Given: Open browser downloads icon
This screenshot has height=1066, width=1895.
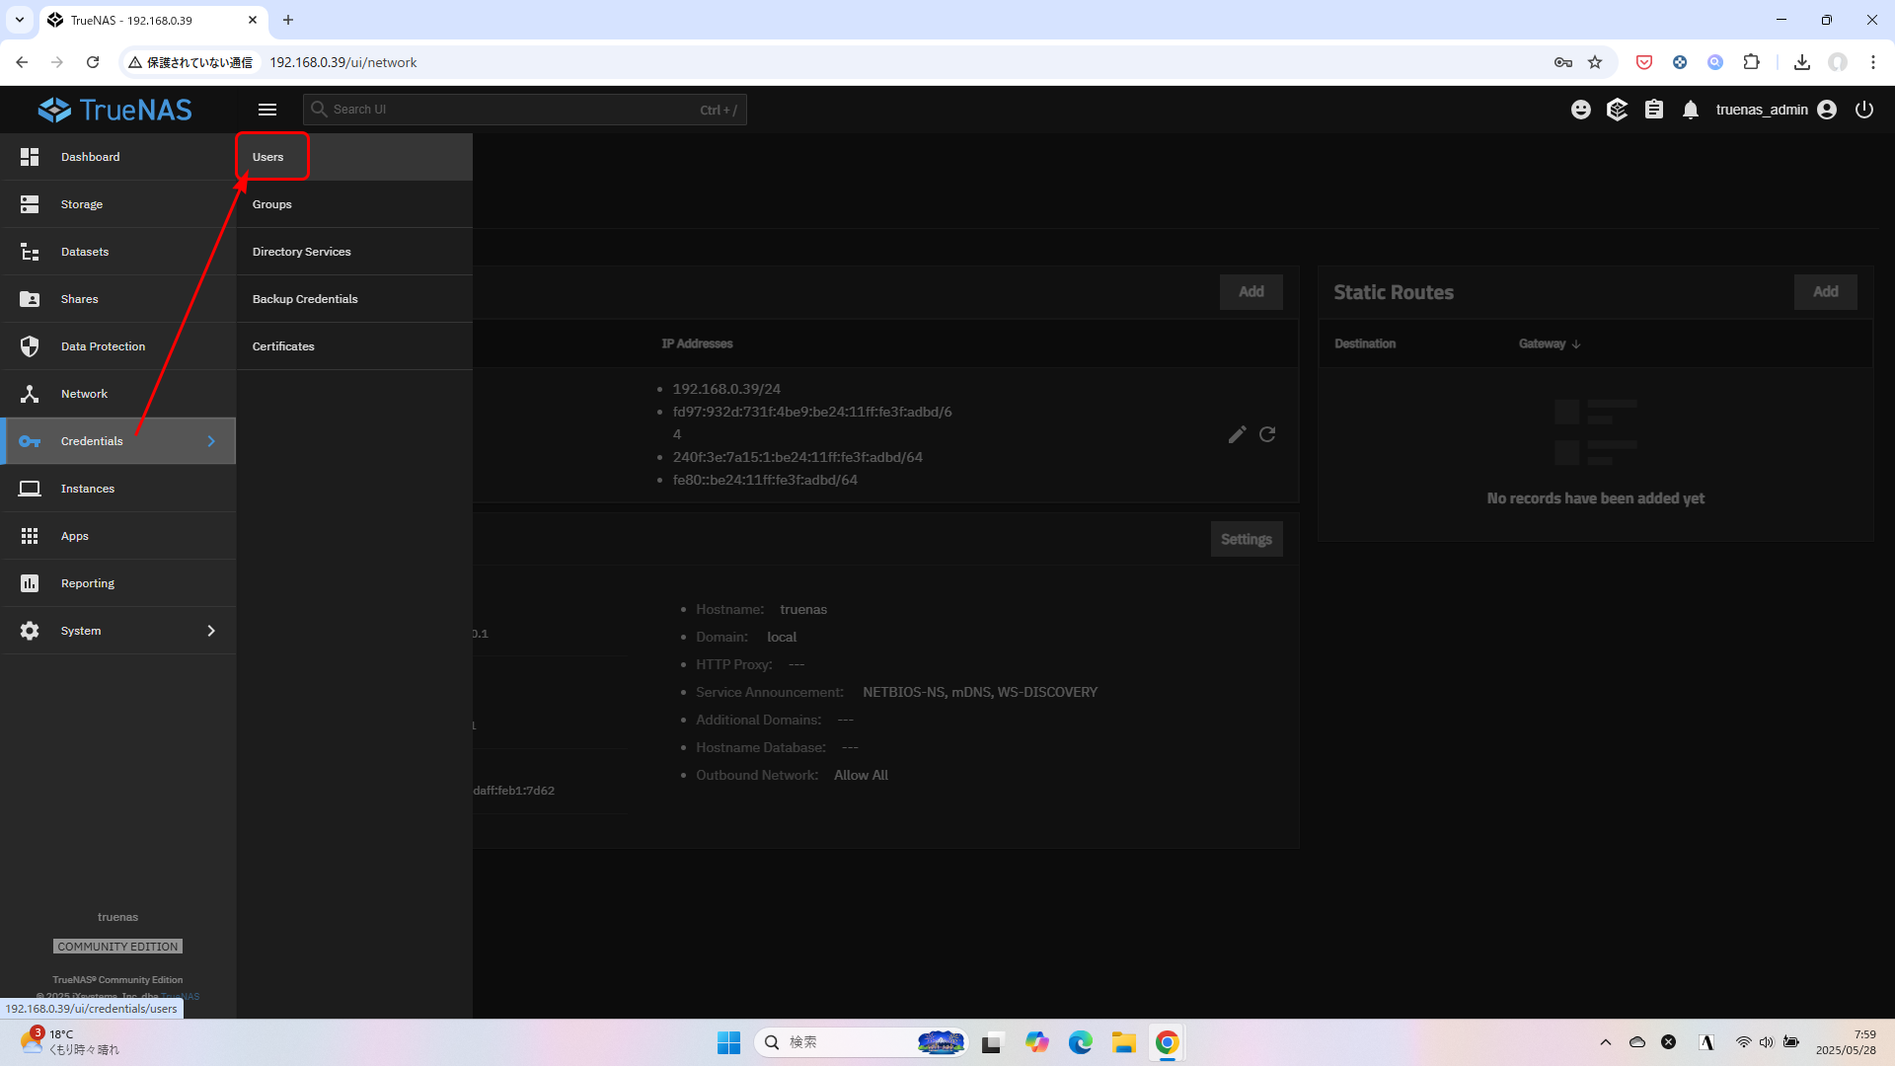Looking at the screenshot, I should 1802,62.
